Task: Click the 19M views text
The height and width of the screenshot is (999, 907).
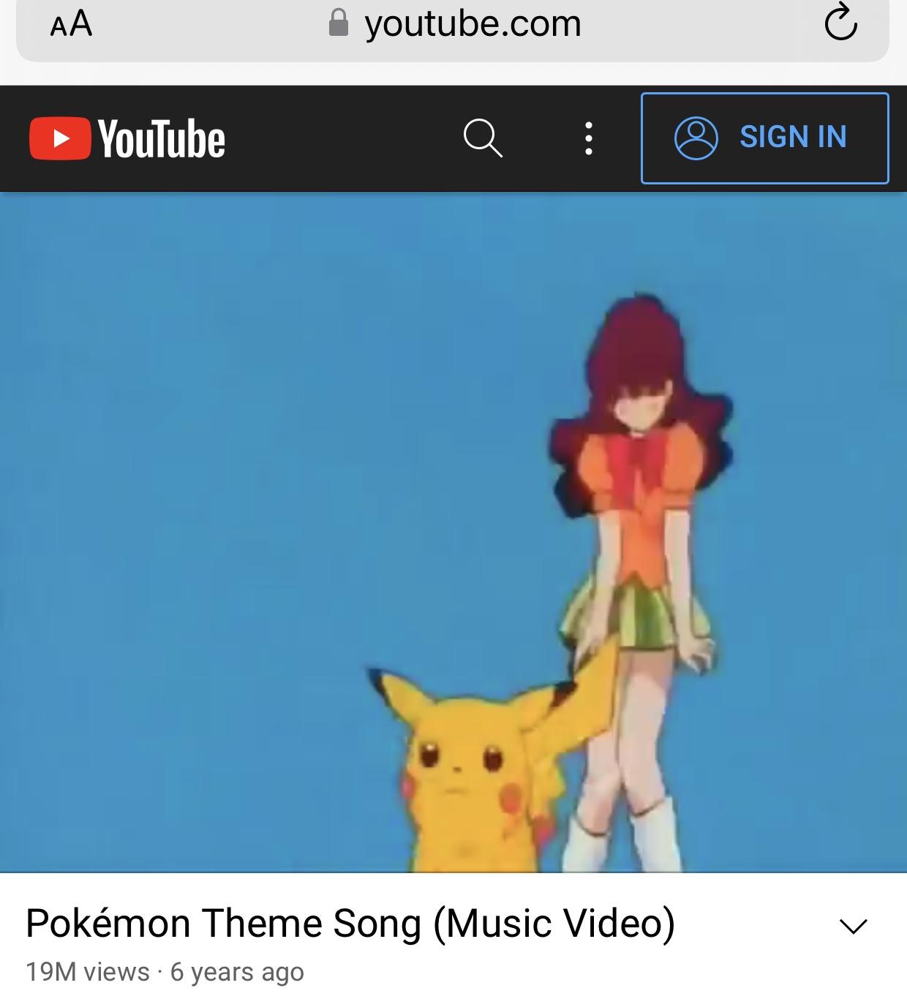Action: (87, 972)
